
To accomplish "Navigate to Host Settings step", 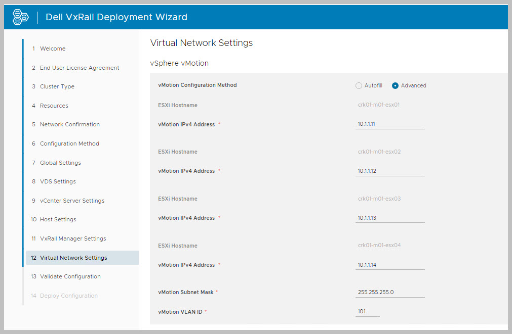I will [58, 220].
